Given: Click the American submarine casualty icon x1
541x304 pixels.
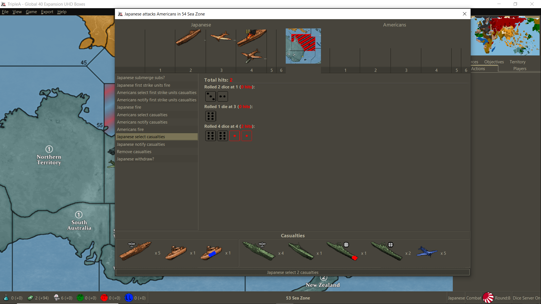Looking at the screenshot, I should (301, 251).
